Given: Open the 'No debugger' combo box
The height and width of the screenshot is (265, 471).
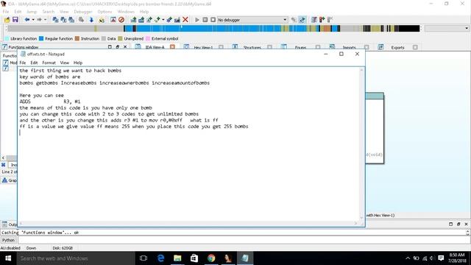Looking at the screenshot, I should click(252, 20).
